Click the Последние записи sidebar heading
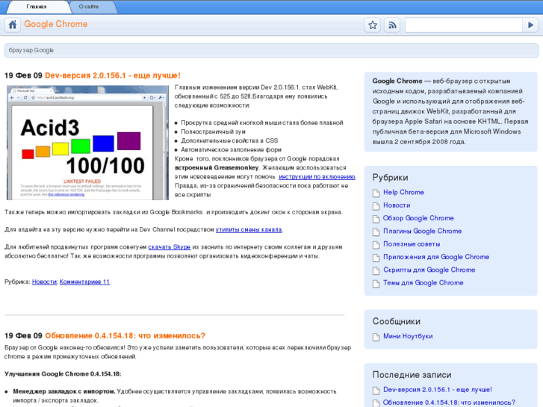 coord(412,374)
